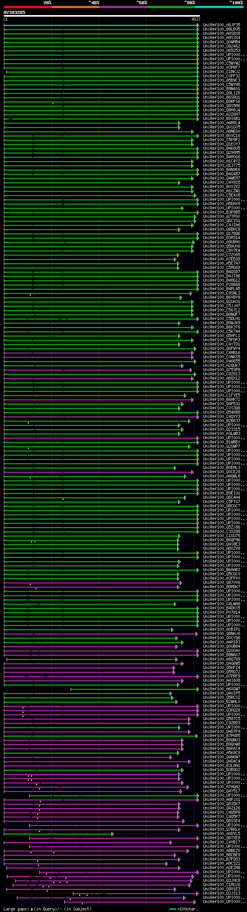Click the orange ~40% identity legend segment
Image resolution: width=247 pixels, height=912 pixels.
point(76,7)
